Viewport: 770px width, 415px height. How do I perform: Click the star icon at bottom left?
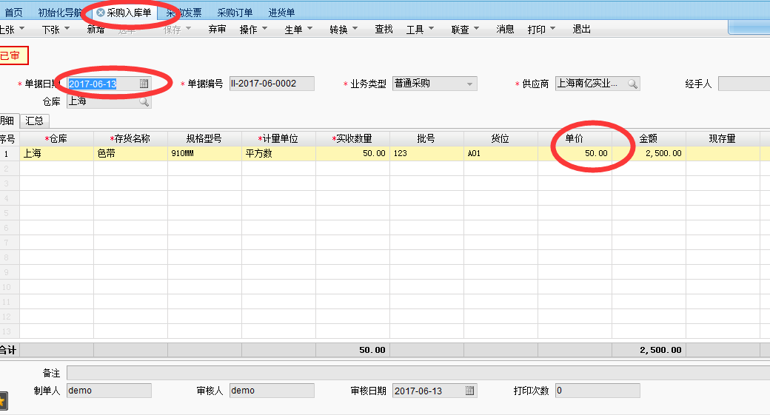point(3,400)
